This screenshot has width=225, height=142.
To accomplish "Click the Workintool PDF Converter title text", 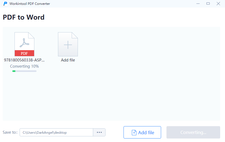I will click(30, 4).
